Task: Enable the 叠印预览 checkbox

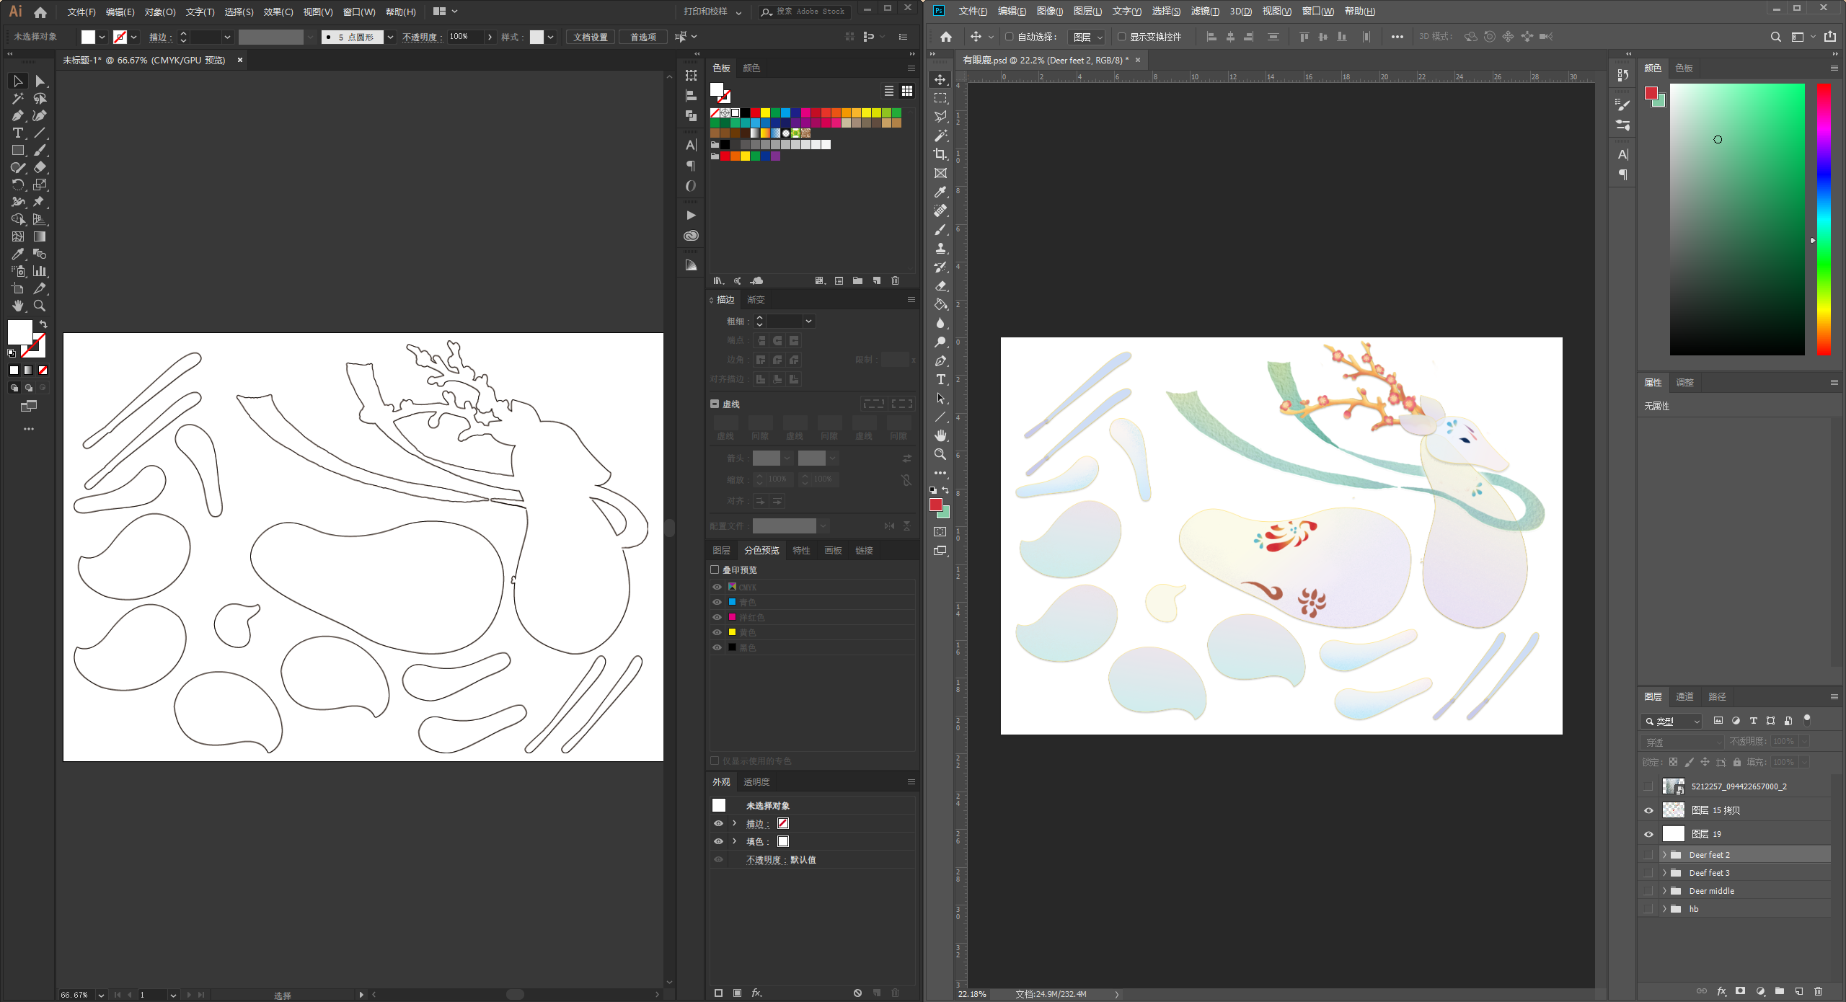Action: point(715,569)
